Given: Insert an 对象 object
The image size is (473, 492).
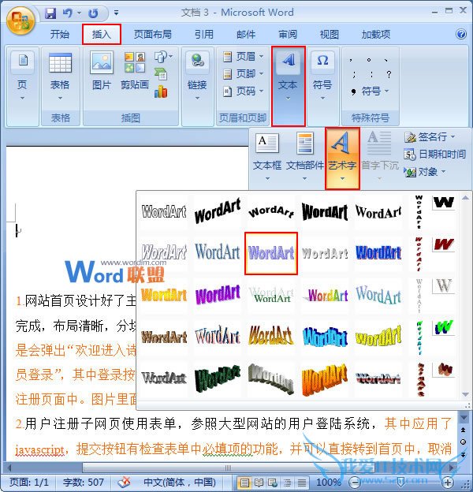Looking at the screenshot, I should click(x=425, y=172).
